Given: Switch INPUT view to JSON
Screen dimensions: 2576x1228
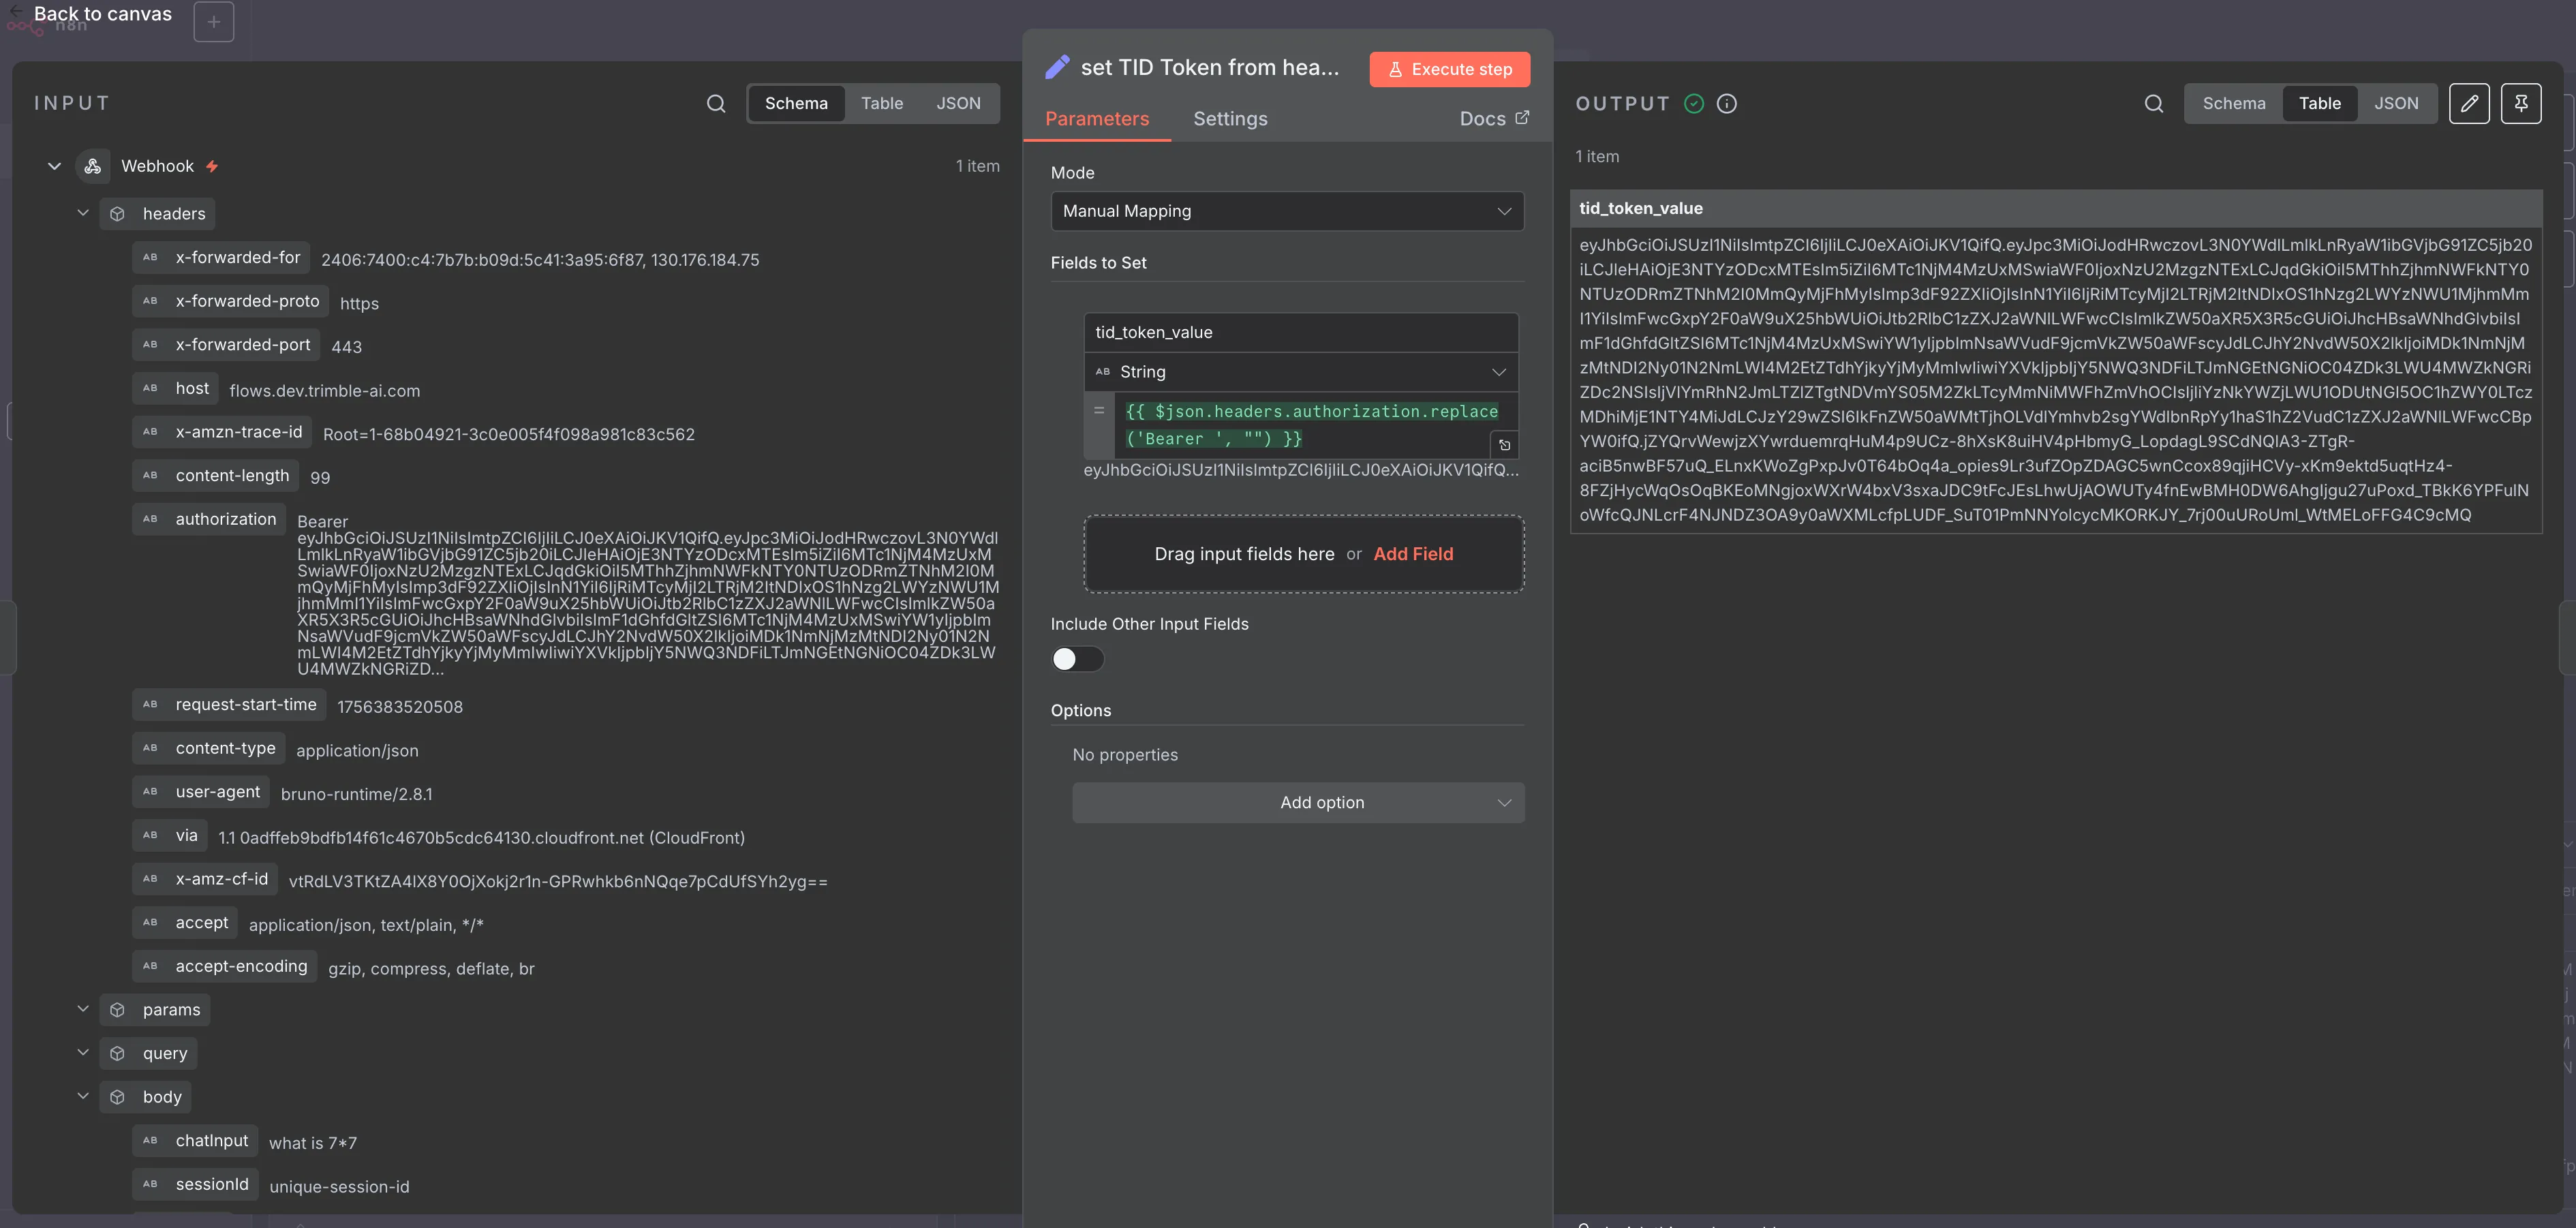Looking at the screenshot, I should click(958, 103).
